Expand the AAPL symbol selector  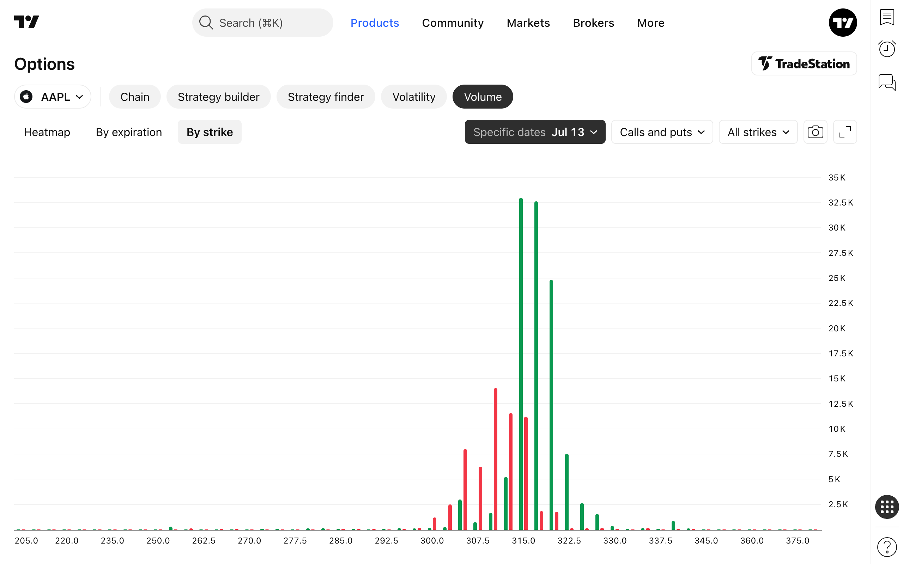[x=53, y=97]
